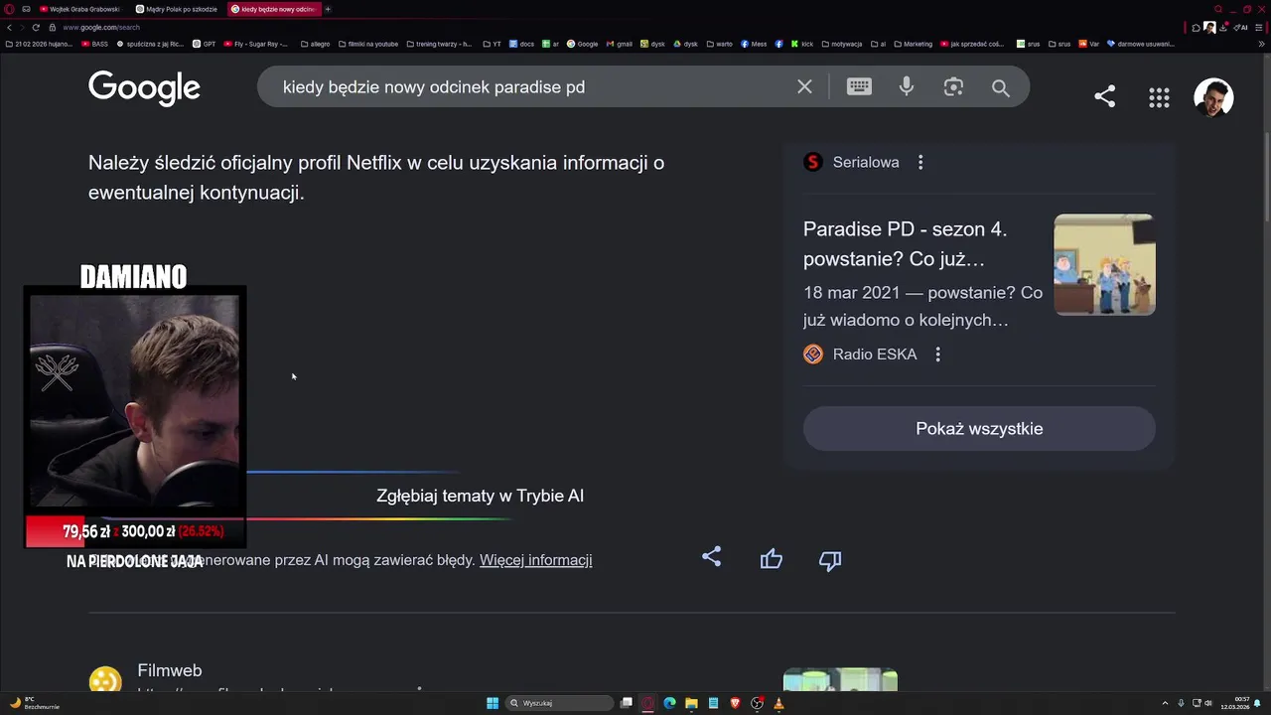The image size is (1271, 715).
Task: Open a new browser tab
Action: pyautogui.click(x=328, y=9)
